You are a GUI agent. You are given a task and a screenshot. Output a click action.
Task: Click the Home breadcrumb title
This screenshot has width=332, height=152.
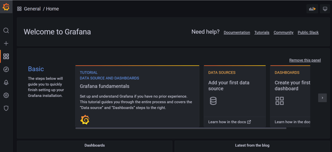pos(53,9)
